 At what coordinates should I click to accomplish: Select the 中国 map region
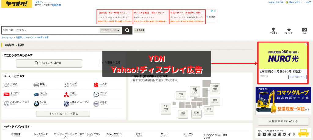(x=181, y=95)
